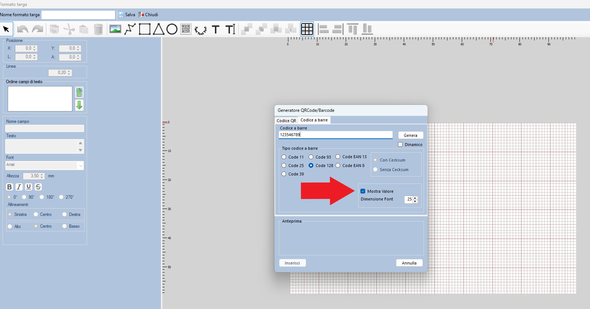Select the polyline drawing tool

click(x=130, y=29)
